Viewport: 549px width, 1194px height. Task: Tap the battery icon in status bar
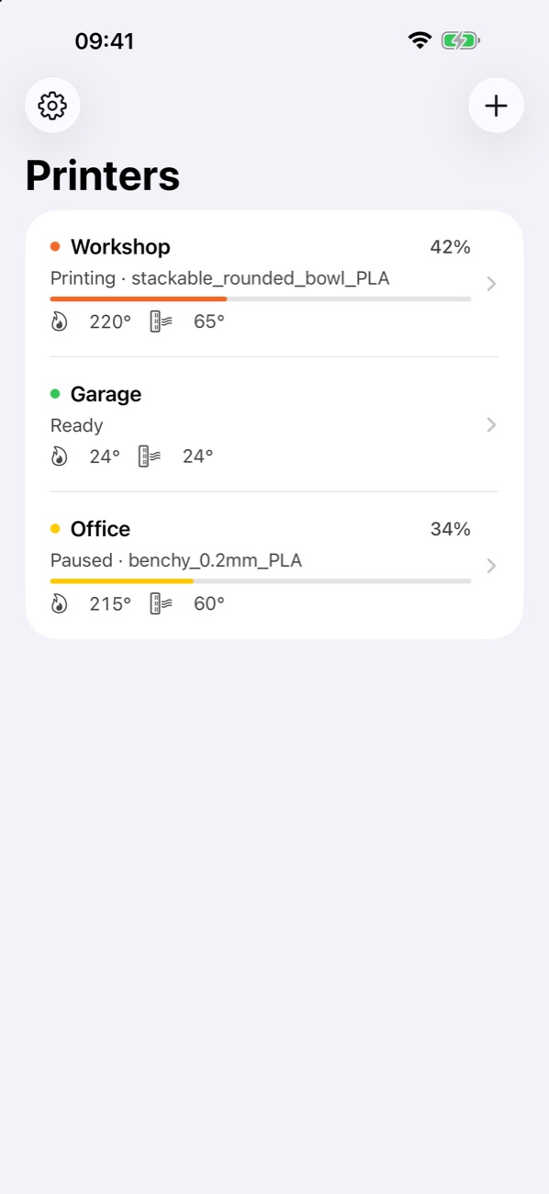coord(461,40)
